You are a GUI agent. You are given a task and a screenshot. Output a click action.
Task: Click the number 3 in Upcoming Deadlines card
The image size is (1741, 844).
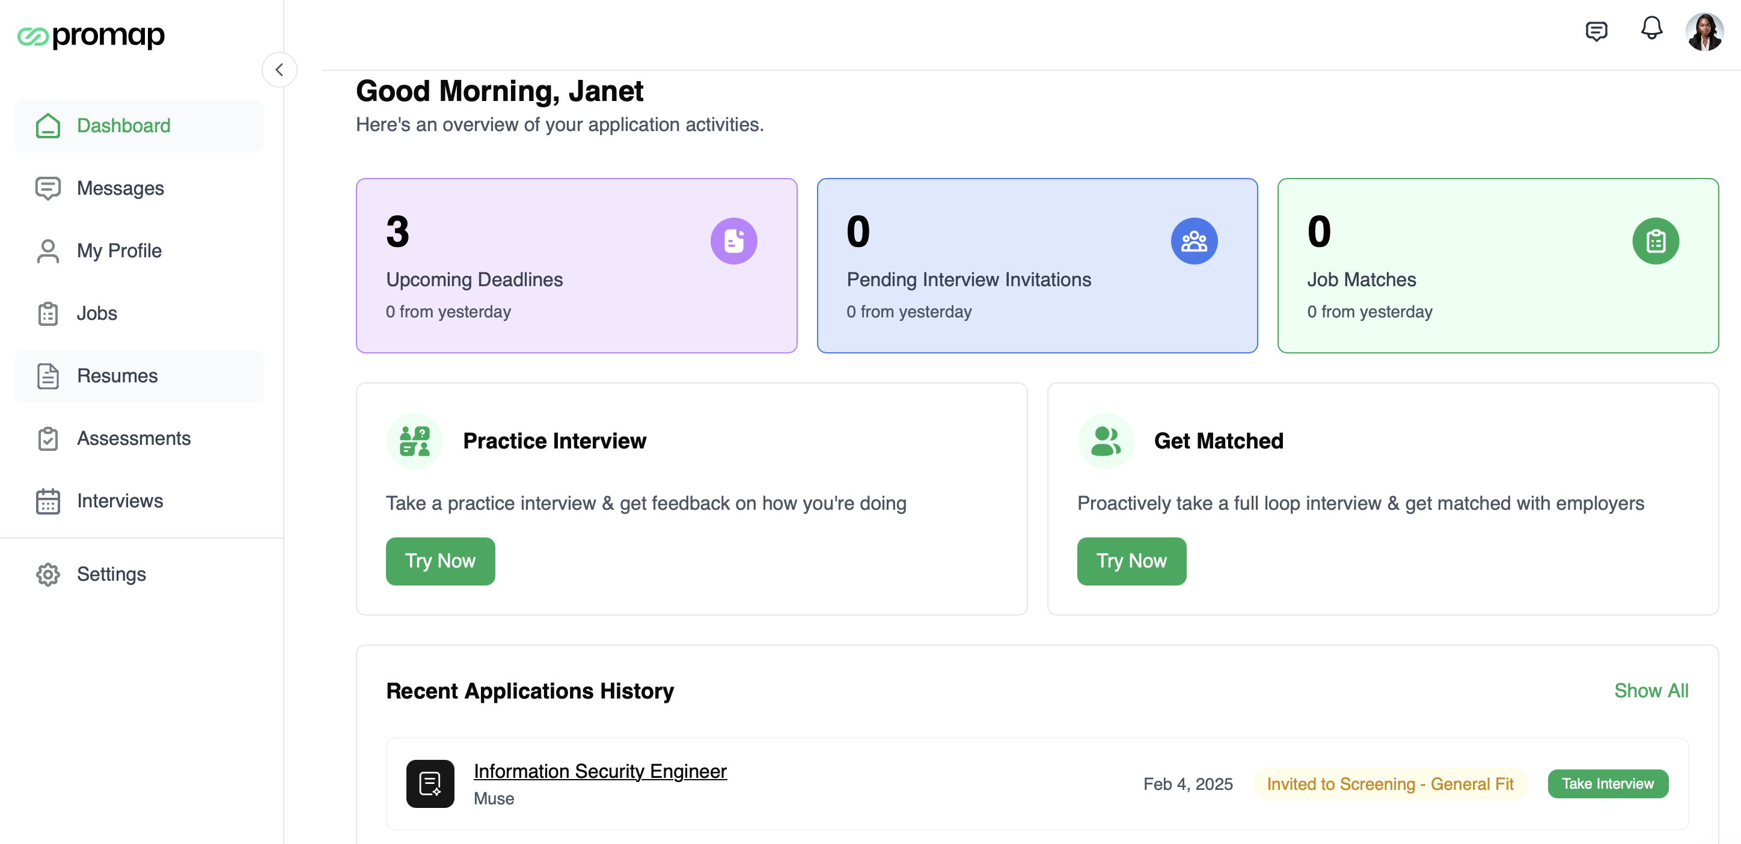(x=397, y=232)
